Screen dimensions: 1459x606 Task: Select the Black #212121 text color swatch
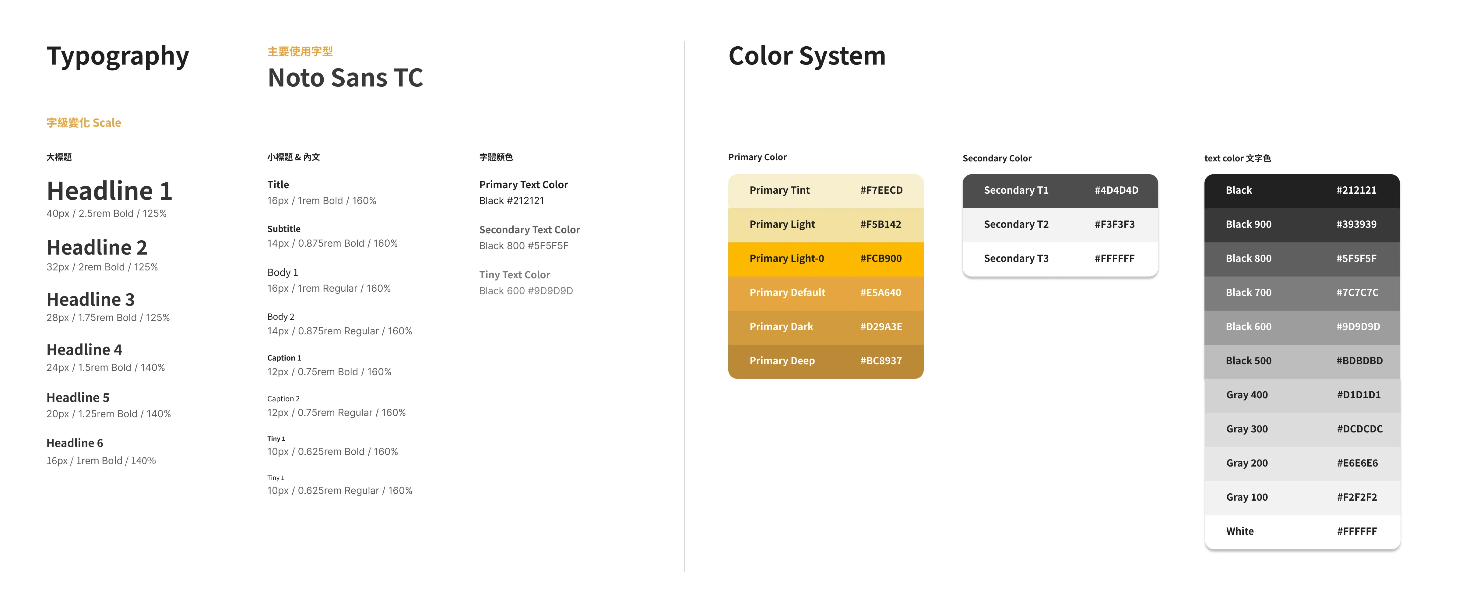[1302, 191]
